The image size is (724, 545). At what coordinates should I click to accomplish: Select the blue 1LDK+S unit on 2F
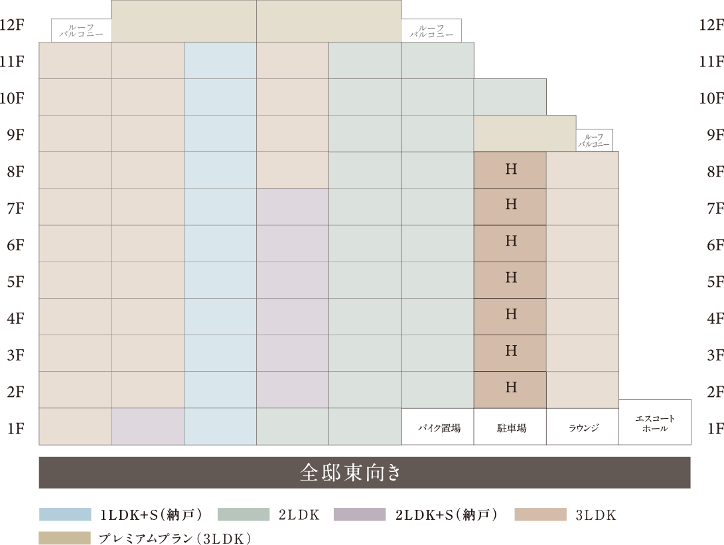click(220, 390)
